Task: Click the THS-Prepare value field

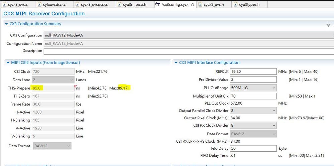Action: pyautogui.click(x=53, y=88)
